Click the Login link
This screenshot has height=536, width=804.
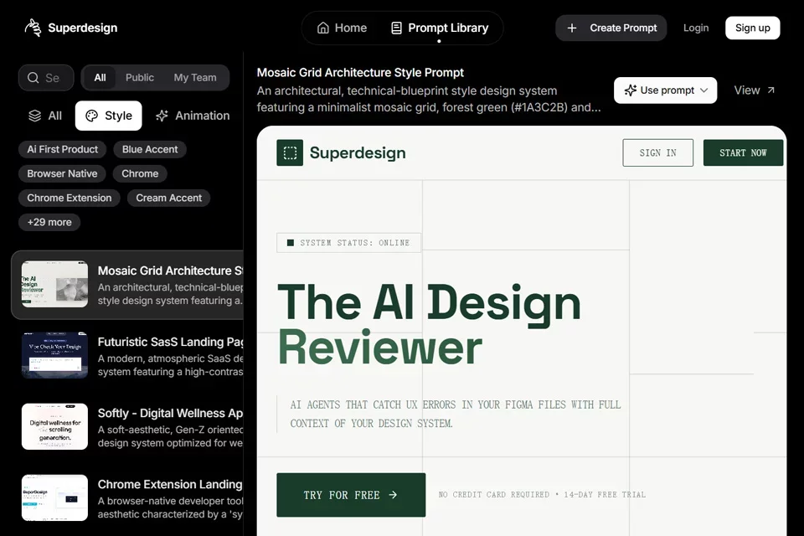(696, 28)
